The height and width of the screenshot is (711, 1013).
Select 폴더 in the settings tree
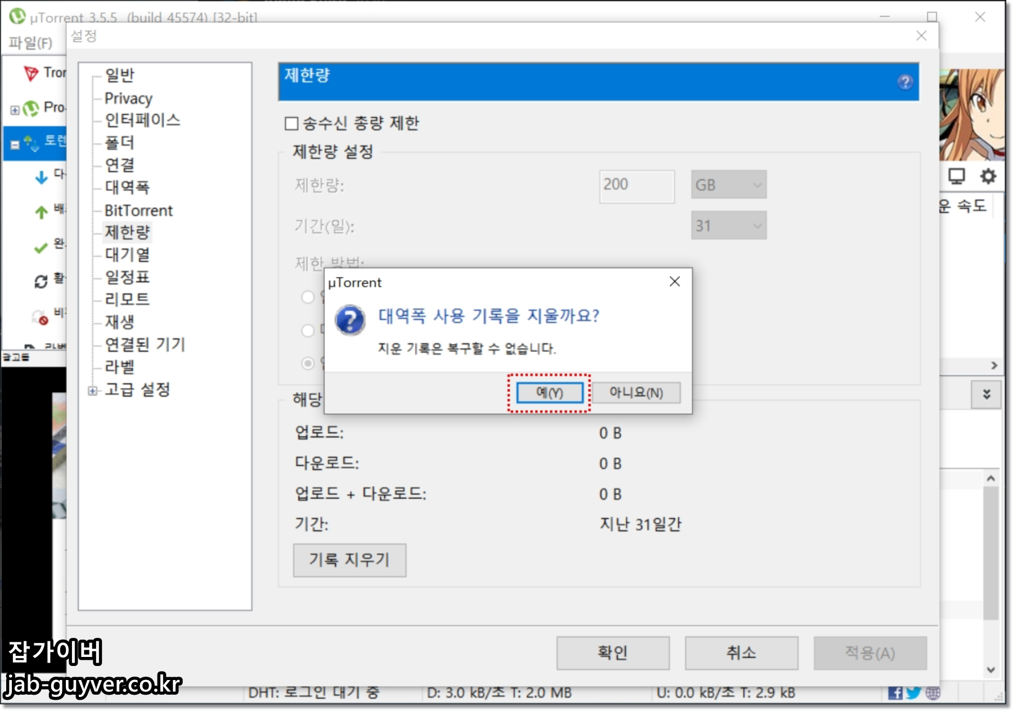pyautogui.click(x=120, y=142)
